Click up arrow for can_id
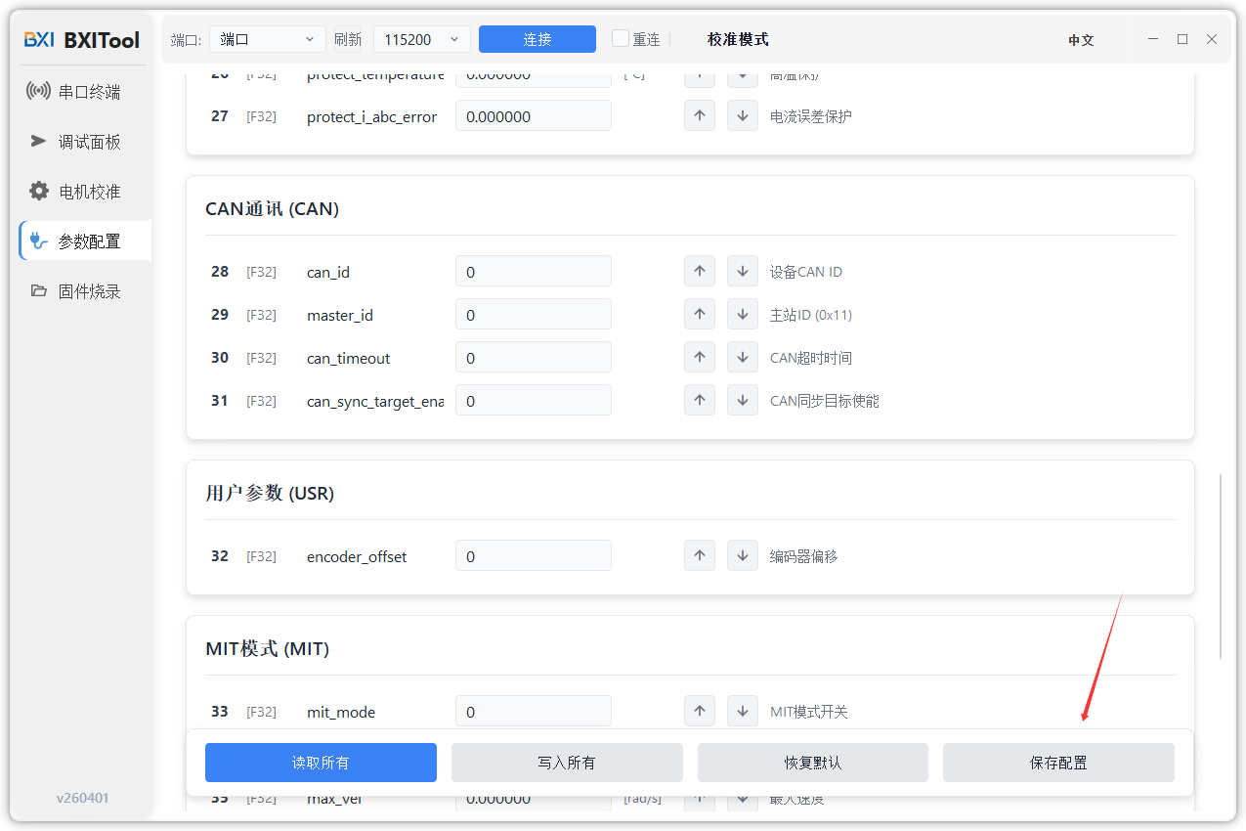This screenshot has width=1246, height=831. click(x=700, y=271)
